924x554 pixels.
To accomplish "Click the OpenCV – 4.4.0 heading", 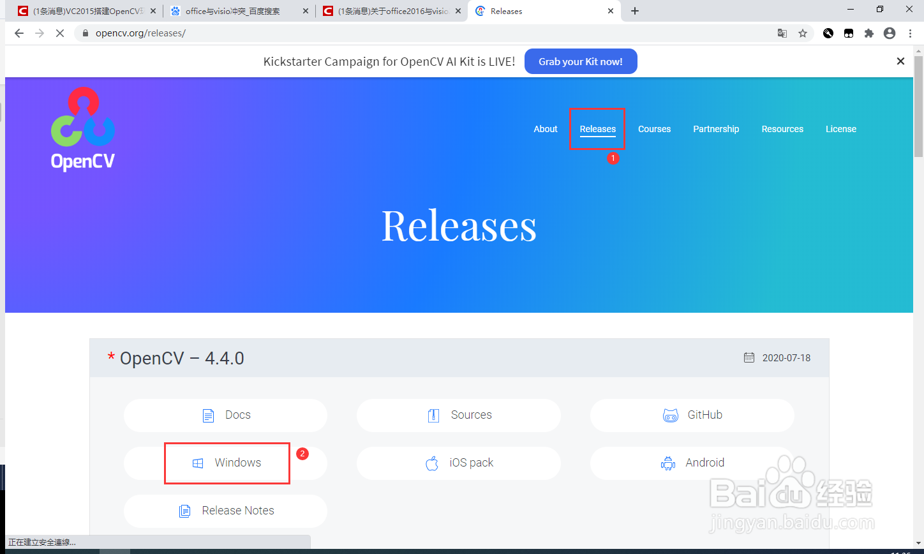I will click(x=182, y=358).
